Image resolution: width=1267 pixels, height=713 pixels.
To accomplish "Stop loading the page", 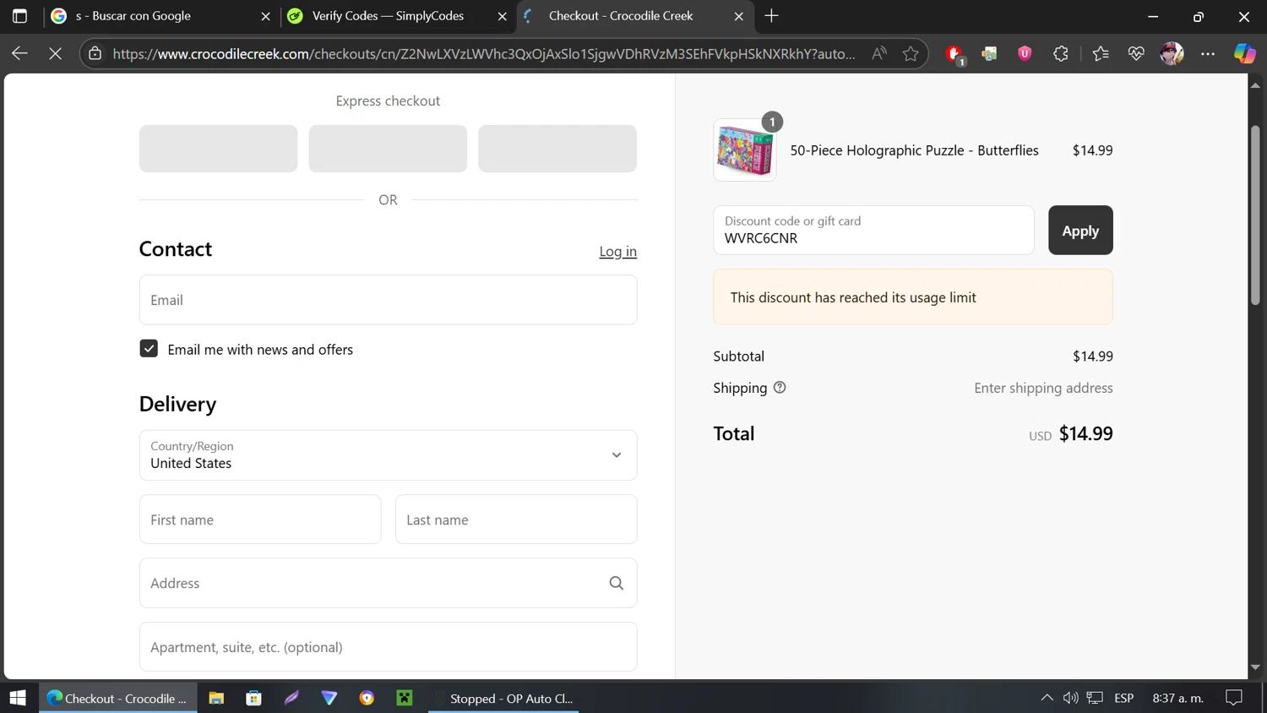I will [x=56, y=54].
